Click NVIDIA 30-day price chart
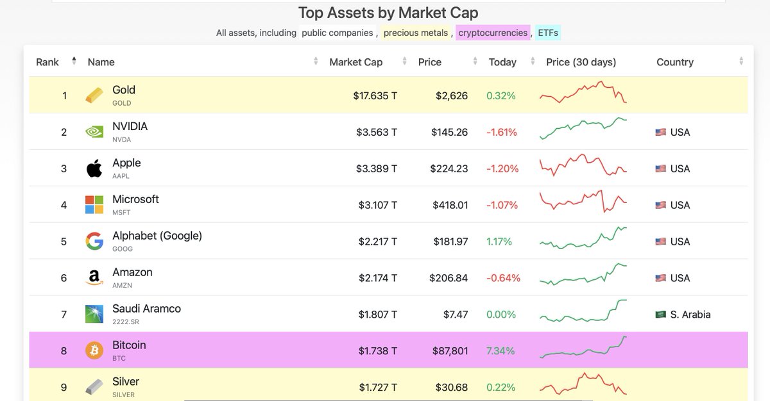The image size is (770, 401). [x=583, y=128]
